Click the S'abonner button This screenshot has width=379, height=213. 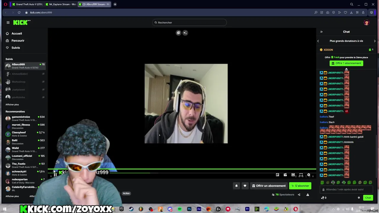[300, 186]
